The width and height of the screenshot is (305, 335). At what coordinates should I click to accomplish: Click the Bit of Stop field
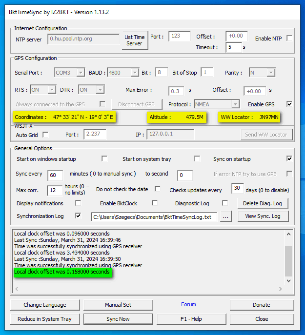207,72
